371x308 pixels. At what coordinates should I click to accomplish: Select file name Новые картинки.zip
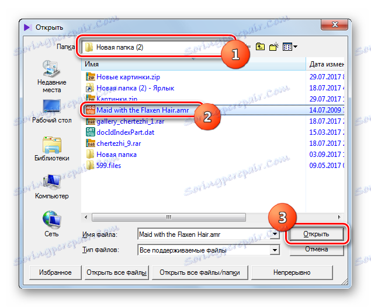coord(128,77)
